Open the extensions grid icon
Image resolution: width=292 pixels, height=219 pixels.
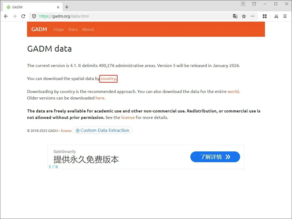pyautogui.click(x=265, y=16)
